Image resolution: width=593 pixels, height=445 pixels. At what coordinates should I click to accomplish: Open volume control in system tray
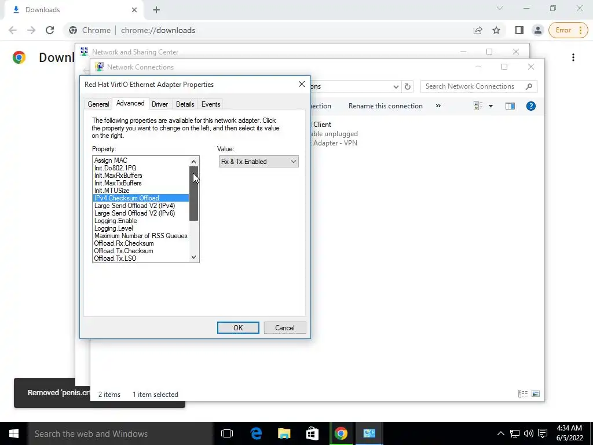tap(528, 433)
